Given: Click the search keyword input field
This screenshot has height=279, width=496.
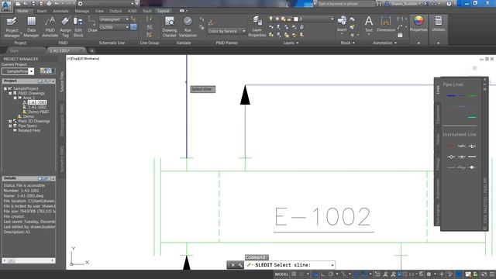Looking at the screenshot, I should click(x=346, y=3).
